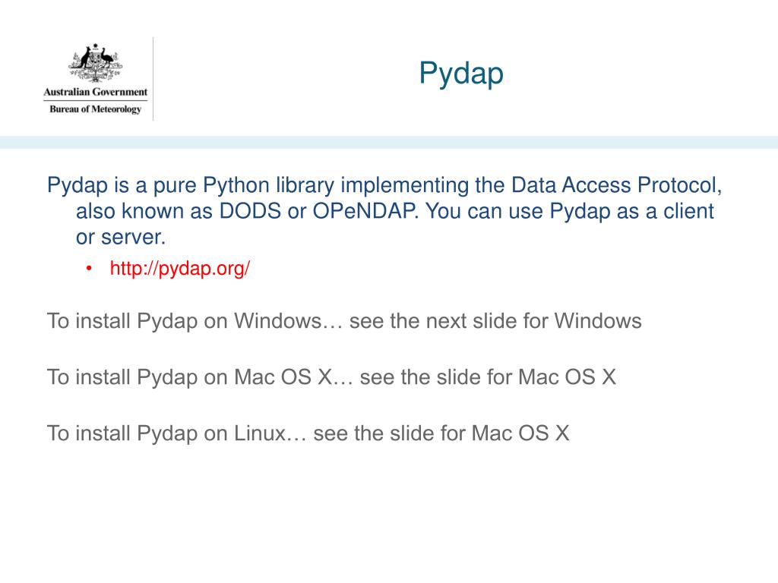Click the light blue header divider bar
Screen dimensions: 778x583
pyautogui.click(x=389, y=142)
